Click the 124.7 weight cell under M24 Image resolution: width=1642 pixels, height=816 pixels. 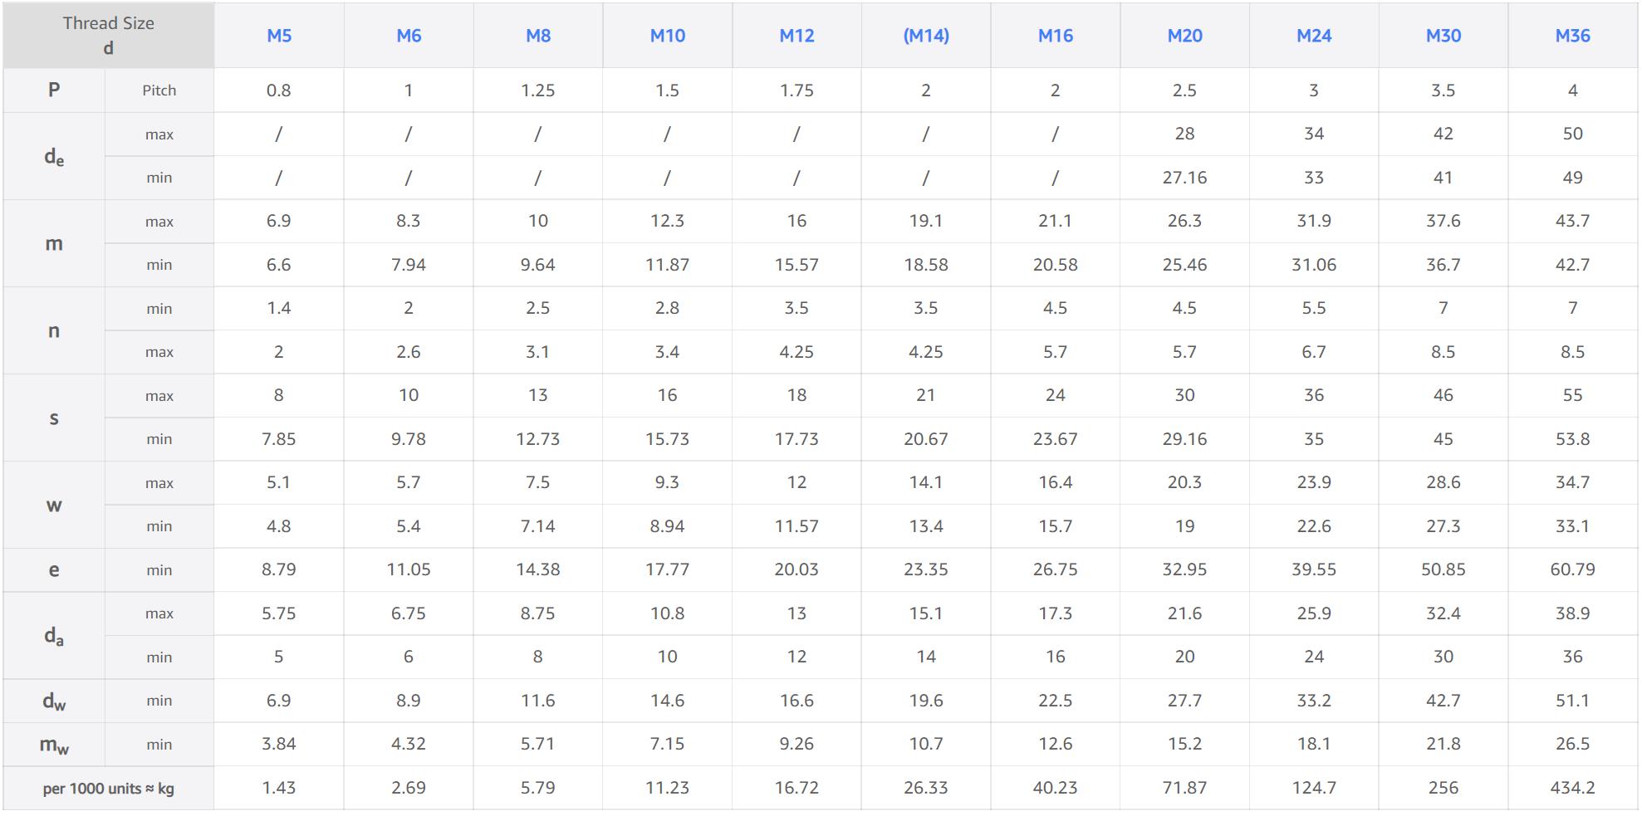coord(1314,788)
